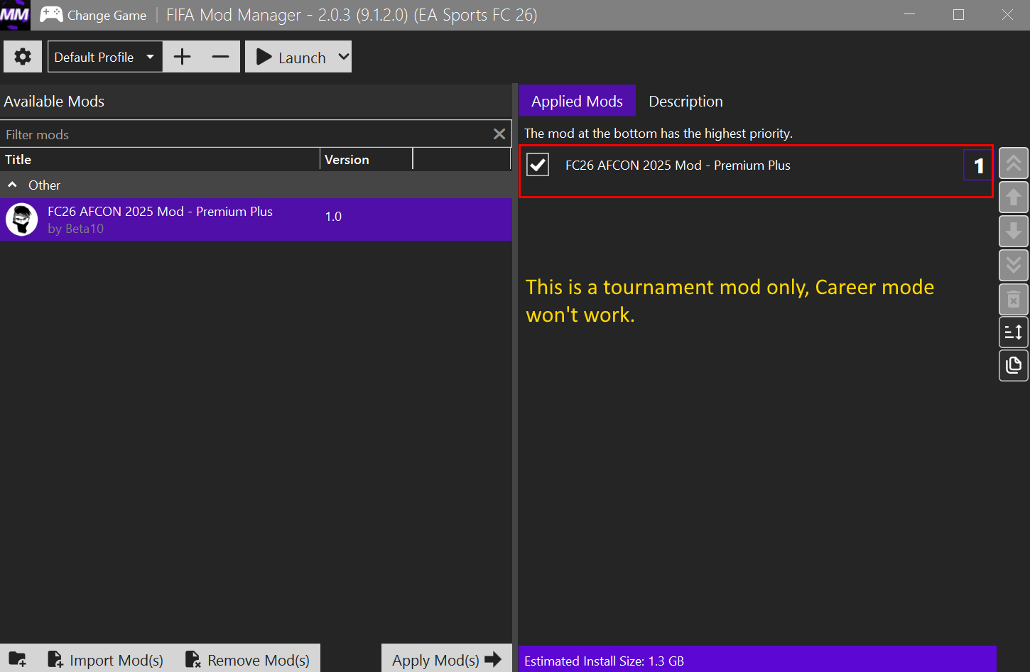The image size is (1030, 672).
Task: Minimize the FIFA Mod Manager window
Action: (x=909, y=15)
